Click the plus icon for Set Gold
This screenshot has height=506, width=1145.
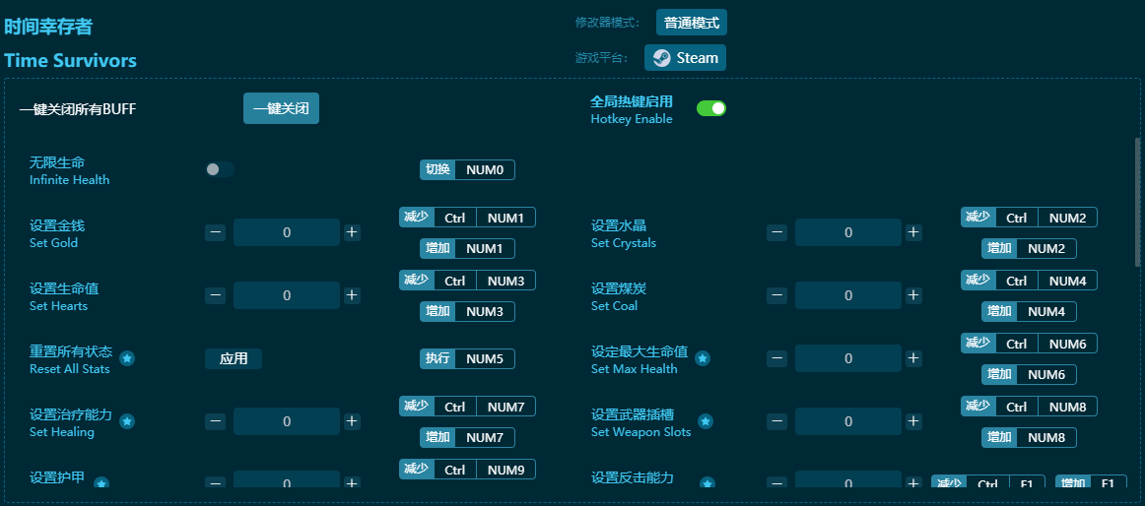[352, 233]
